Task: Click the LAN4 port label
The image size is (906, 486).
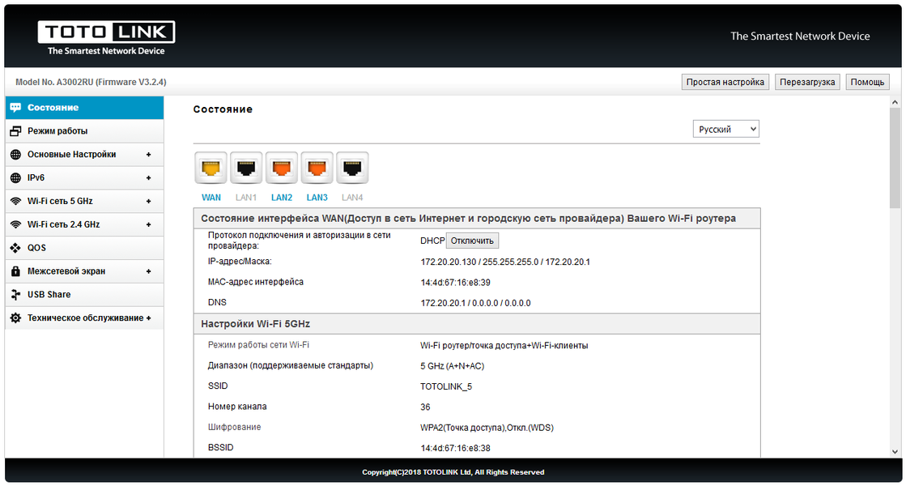Action: tap(352, 198)
